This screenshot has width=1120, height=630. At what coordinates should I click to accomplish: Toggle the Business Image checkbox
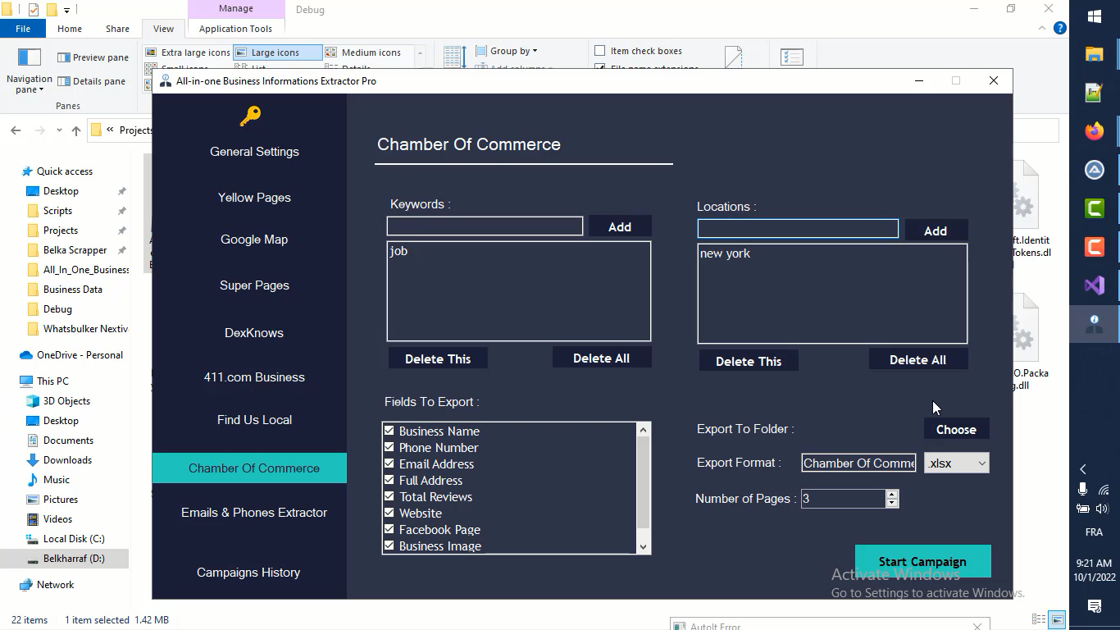pyautogui.click(x=389, y=546)
